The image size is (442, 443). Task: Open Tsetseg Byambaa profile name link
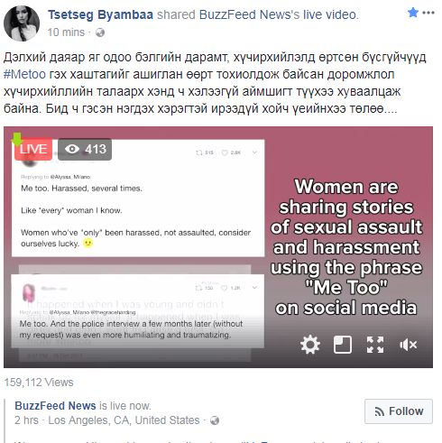(x=100, y=14)
